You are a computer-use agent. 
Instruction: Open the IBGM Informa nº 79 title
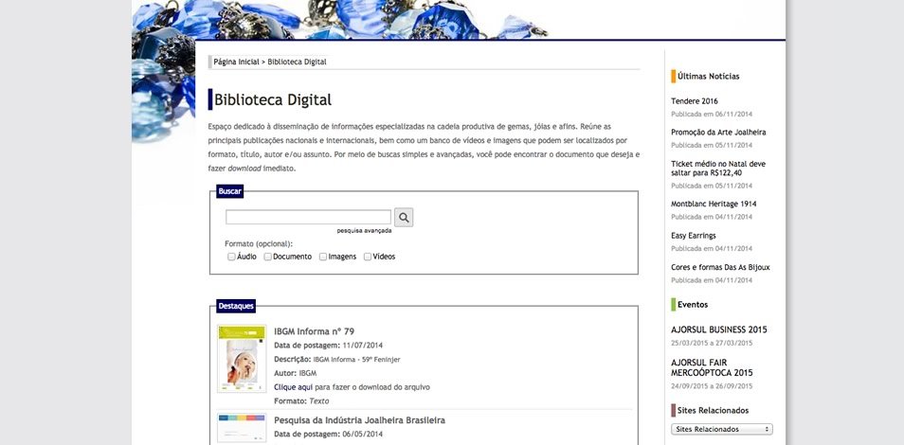[315, 331]
